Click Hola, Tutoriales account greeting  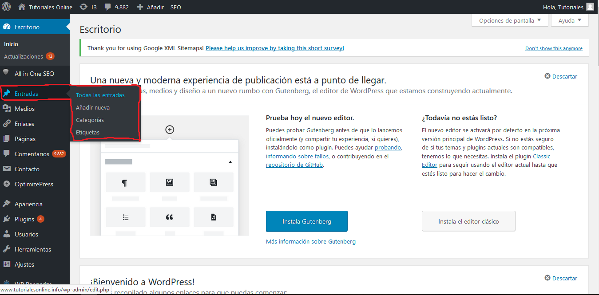[563, 7]
